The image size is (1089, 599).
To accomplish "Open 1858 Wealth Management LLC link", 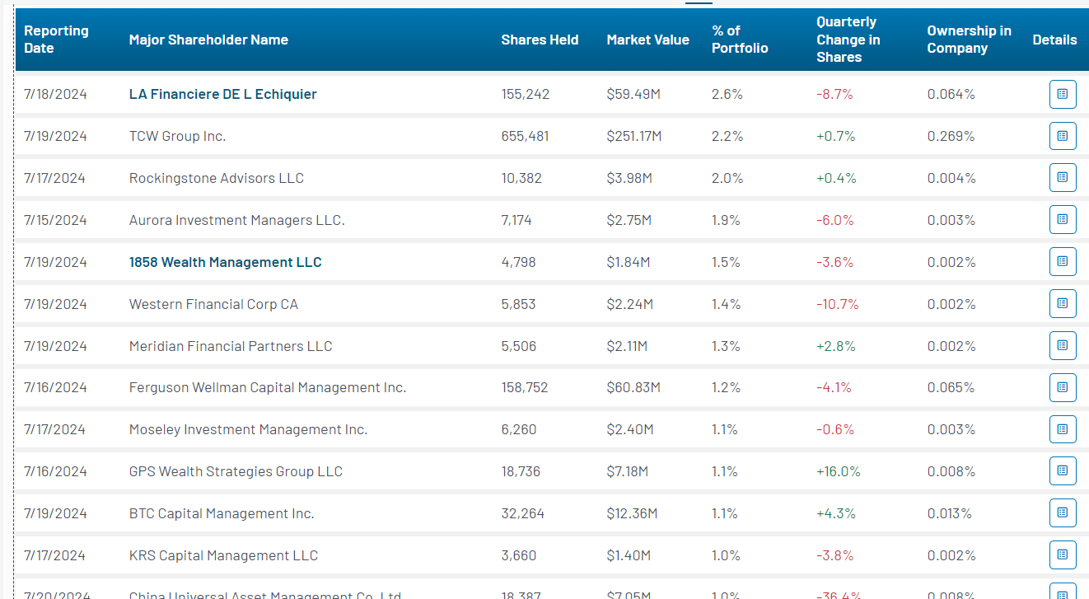I will tap(225, 262).
